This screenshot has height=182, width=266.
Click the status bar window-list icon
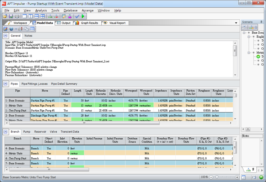(x=244, y=177)
